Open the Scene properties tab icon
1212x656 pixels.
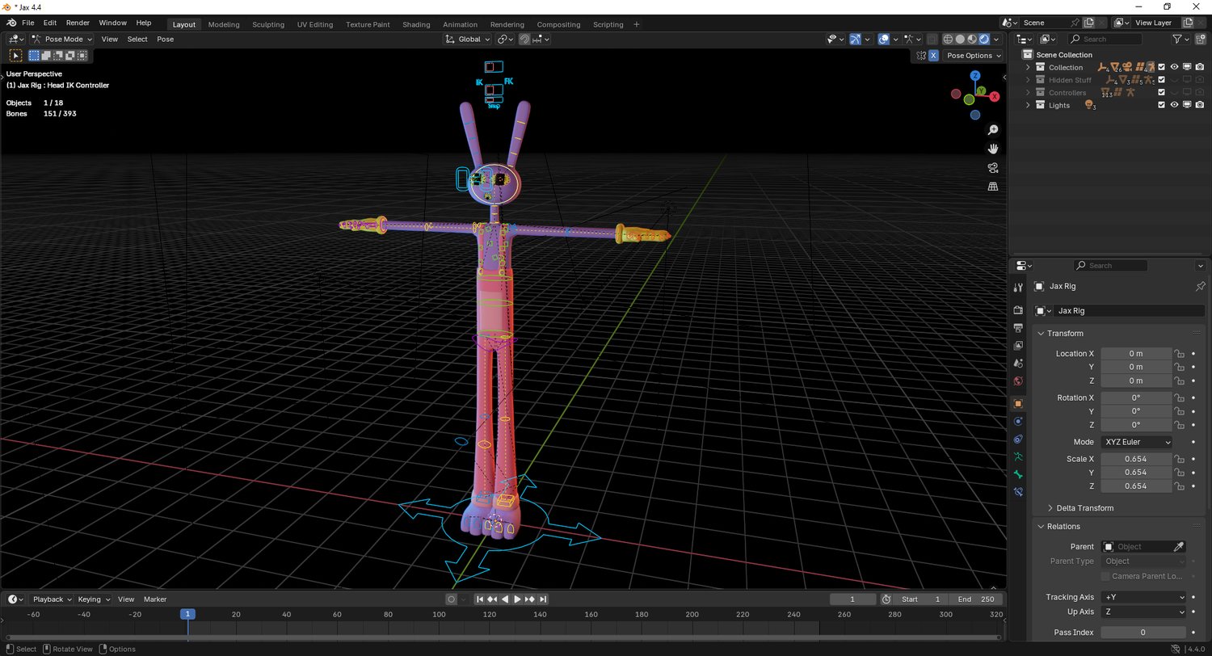[x=1018, y=364]
